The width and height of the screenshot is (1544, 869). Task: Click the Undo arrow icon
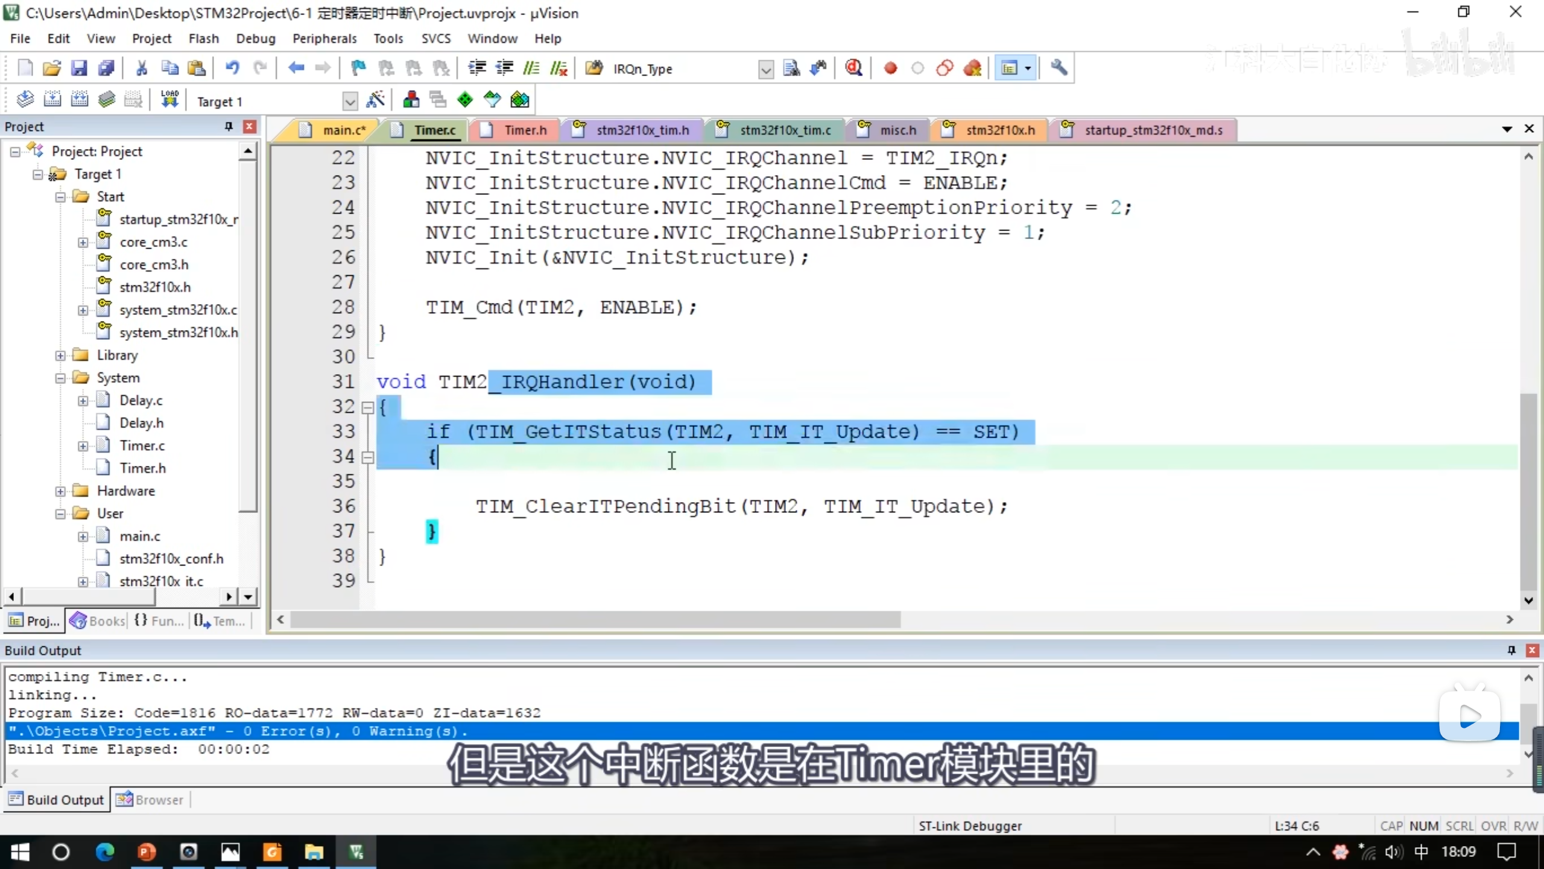click(232, 68)
